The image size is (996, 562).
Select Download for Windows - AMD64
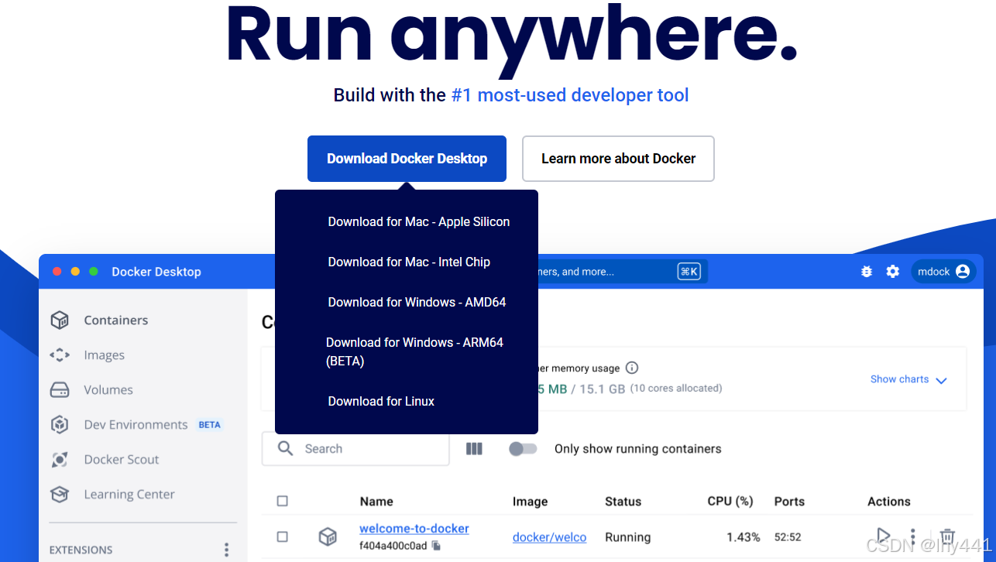(417, 302)
